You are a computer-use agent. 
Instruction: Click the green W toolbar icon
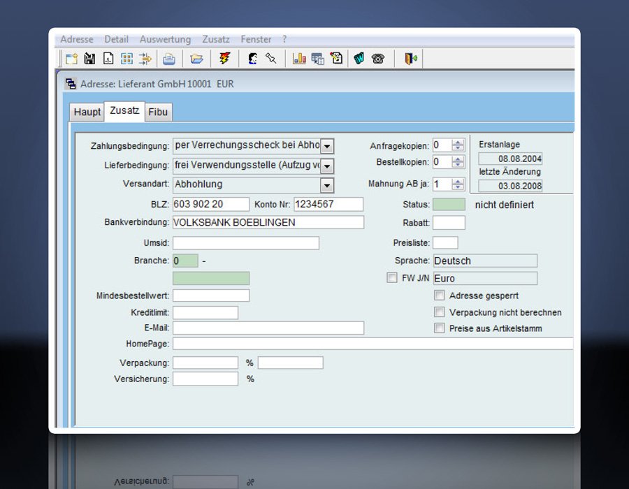(359, 59)
